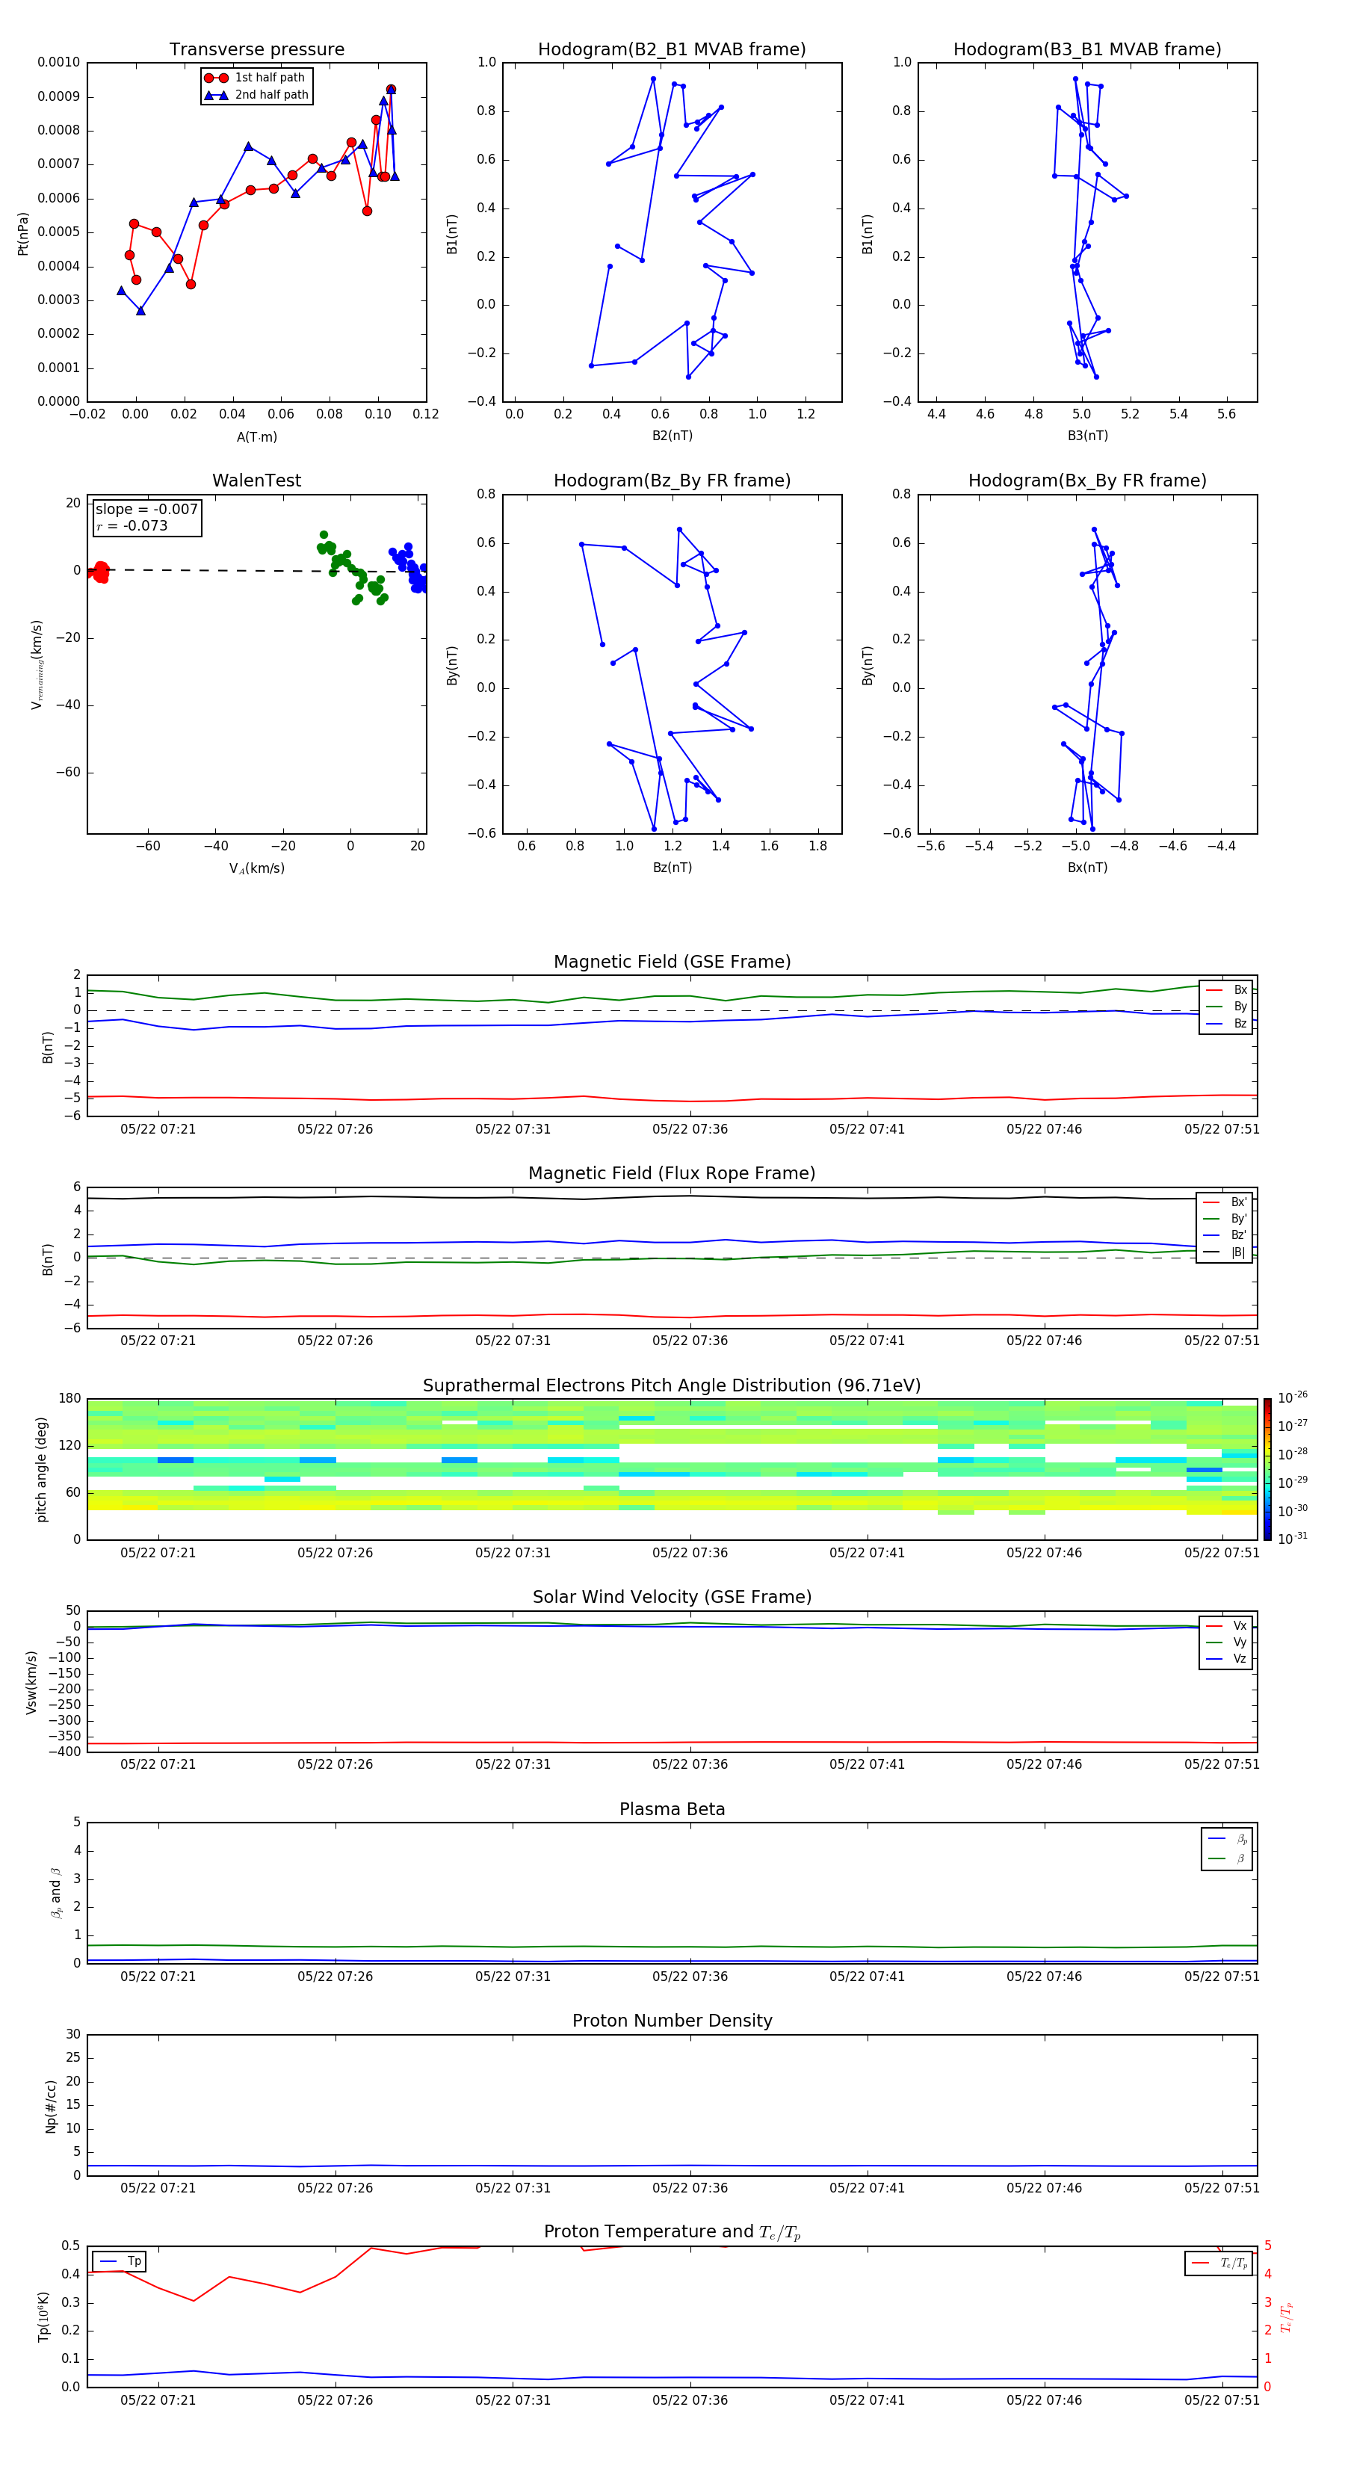Click the Solar Wind Velocity (GSE Frame) title
The width and height of the screenshot is (1345, 2466).
[x=672, y=1597]
